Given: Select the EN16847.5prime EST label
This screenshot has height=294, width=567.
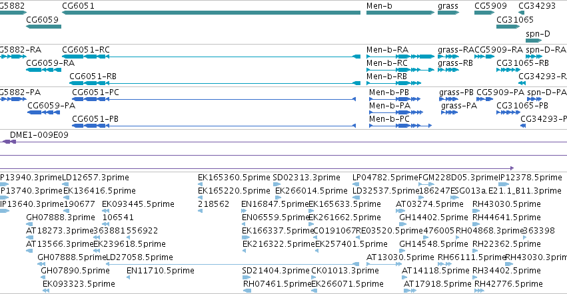Looking at the screenshot, I should [275, 204].
